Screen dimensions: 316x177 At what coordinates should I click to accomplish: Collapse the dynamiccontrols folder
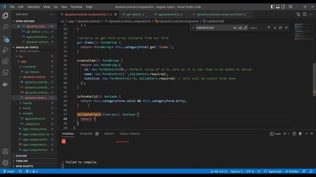pos(34,77)
